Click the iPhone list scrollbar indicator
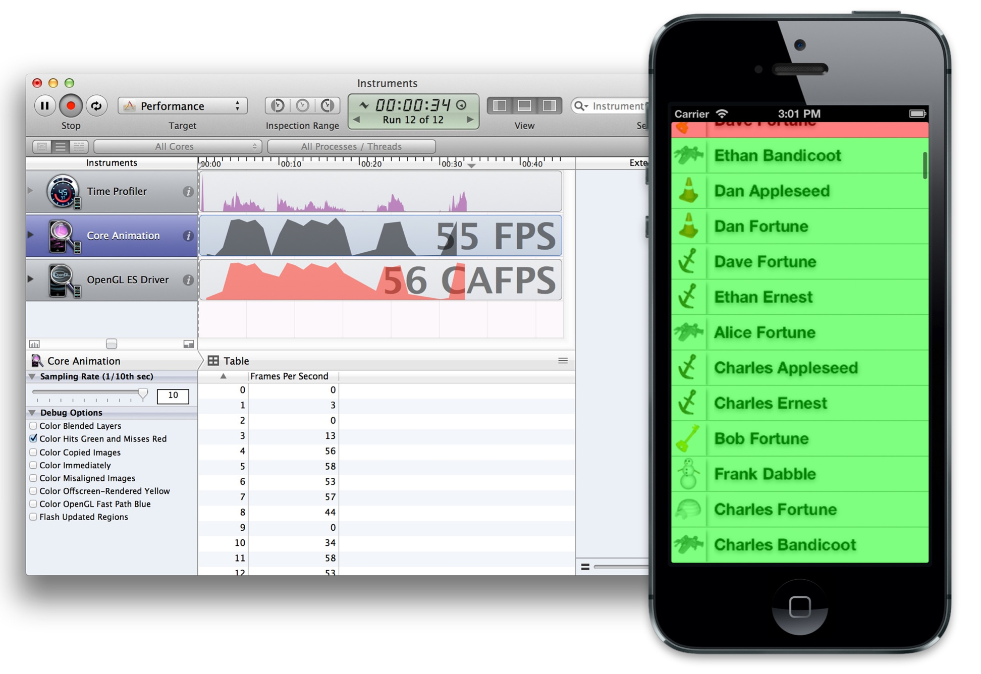 tap(925, 165)
